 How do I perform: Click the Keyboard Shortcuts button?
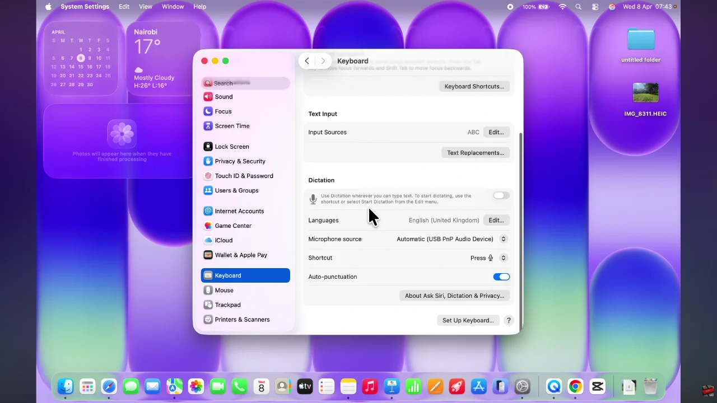point(474,86)
